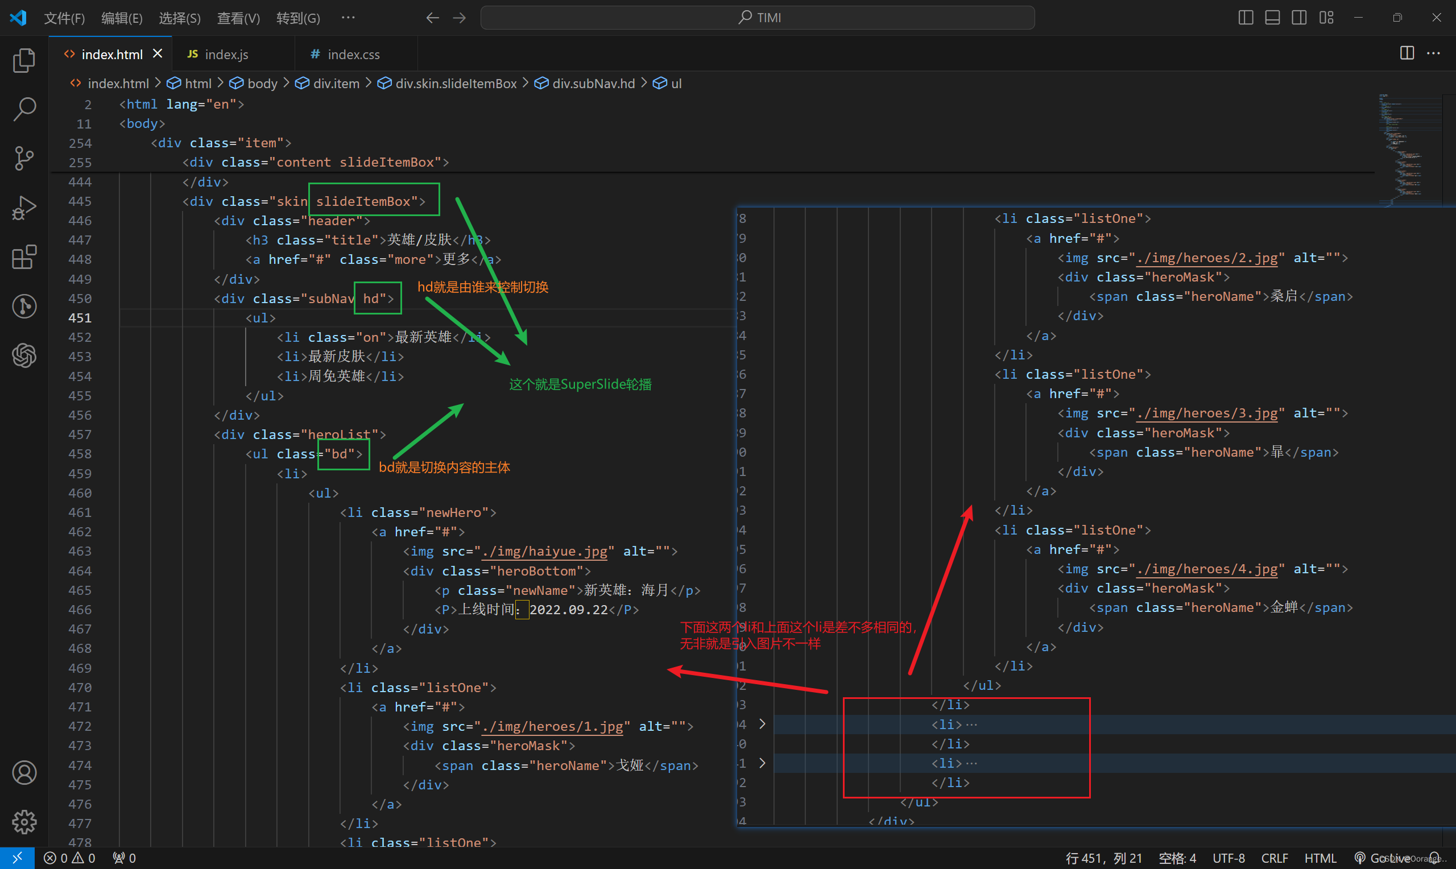Image resolution: width=1456 pixels, height=869 pixels.
Task: Open Run and Debug view
Action: 24,207
